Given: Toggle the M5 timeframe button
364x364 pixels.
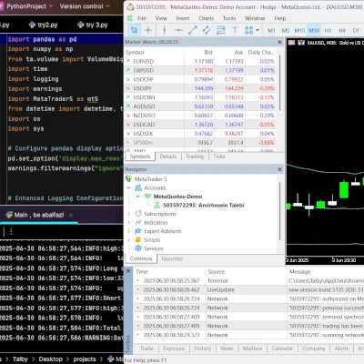Looking at the screenshot, I should tap(286, 30).
